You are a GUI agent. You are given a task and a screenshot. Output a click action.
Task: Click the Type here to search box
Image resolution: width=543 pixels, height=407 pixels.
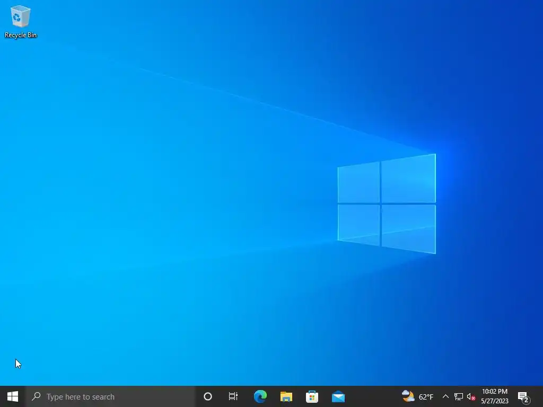coord(110,396)
